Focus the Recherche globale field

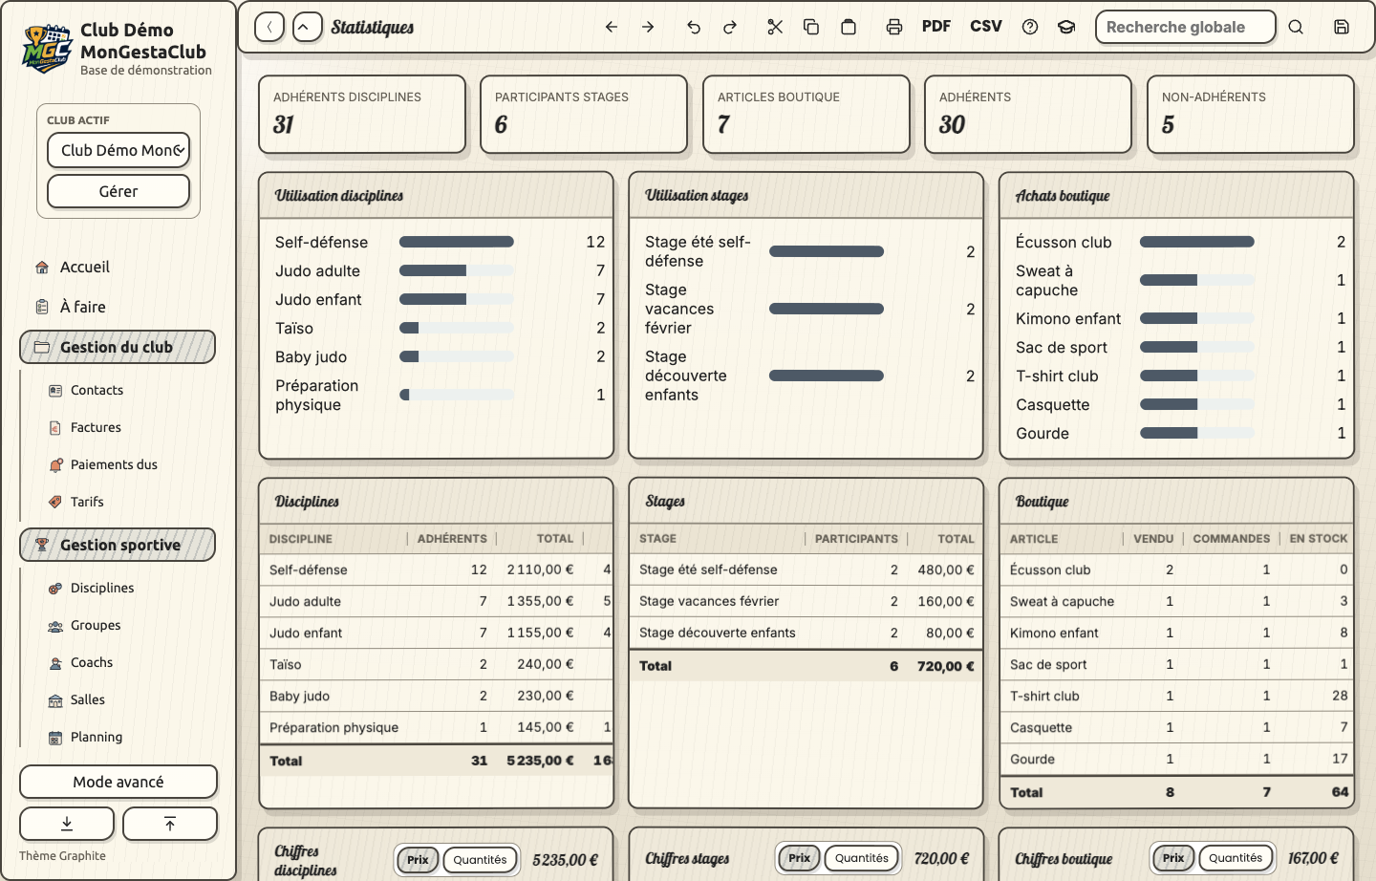1186,27
